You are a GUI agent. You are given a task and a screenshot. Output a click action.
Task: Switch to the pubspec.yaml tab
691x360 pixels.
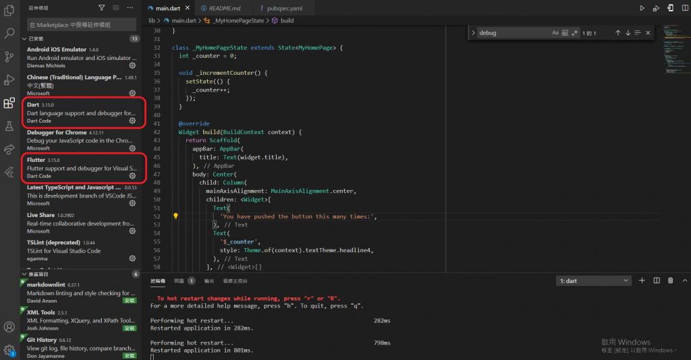point(282,7)
